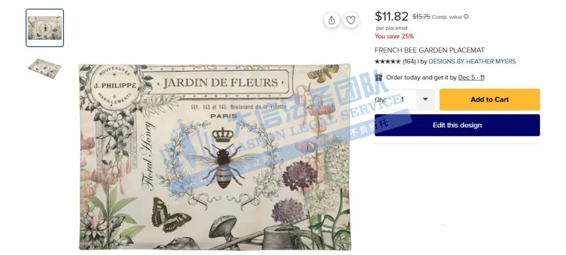The image size is (566, 255).
Task: Open the Designs by Heather Myers link
Action: 472,61
